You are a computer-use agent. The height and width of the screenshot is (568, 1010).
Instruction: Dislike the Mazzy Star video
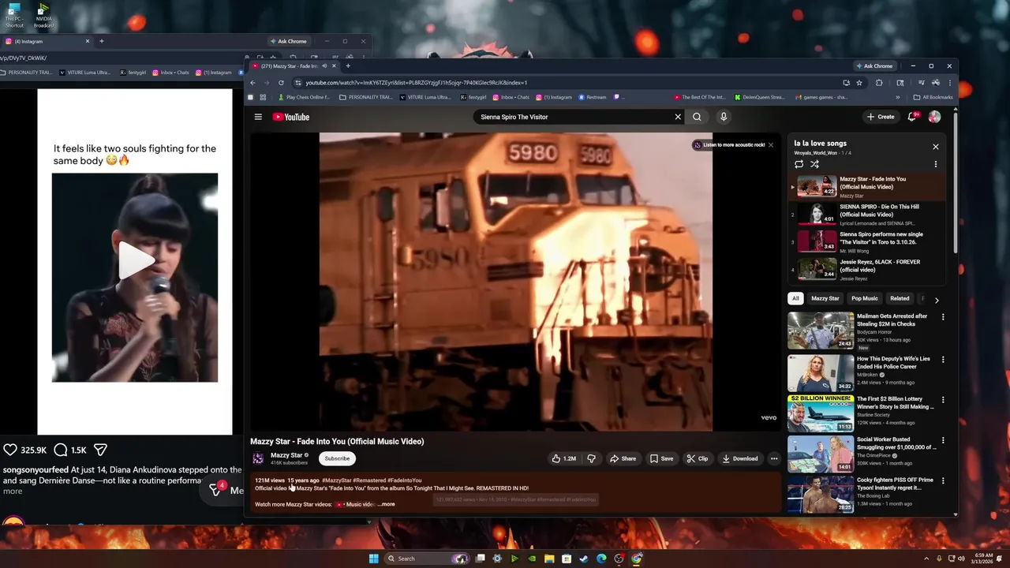point(591,458)
